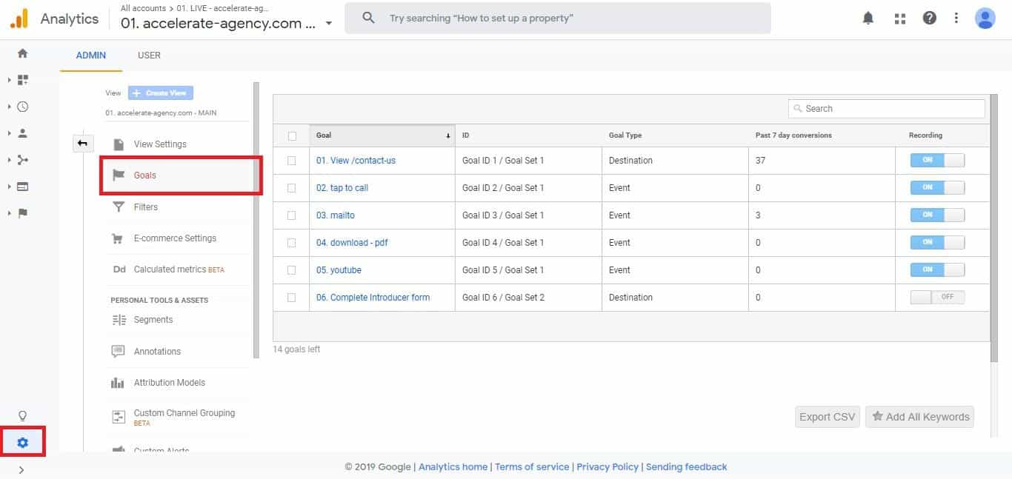Expand the left navigation sidebar chevron
Screen dimensions: 1012x479
click(21, 469)
